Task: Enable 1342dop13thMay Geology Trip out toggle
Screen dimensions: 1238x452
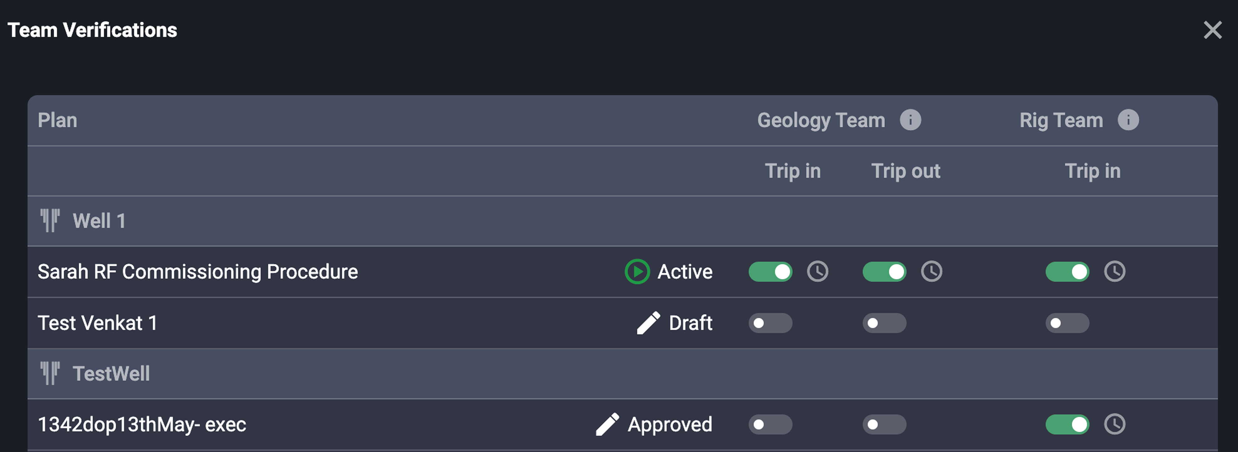Action: [884, 424]
